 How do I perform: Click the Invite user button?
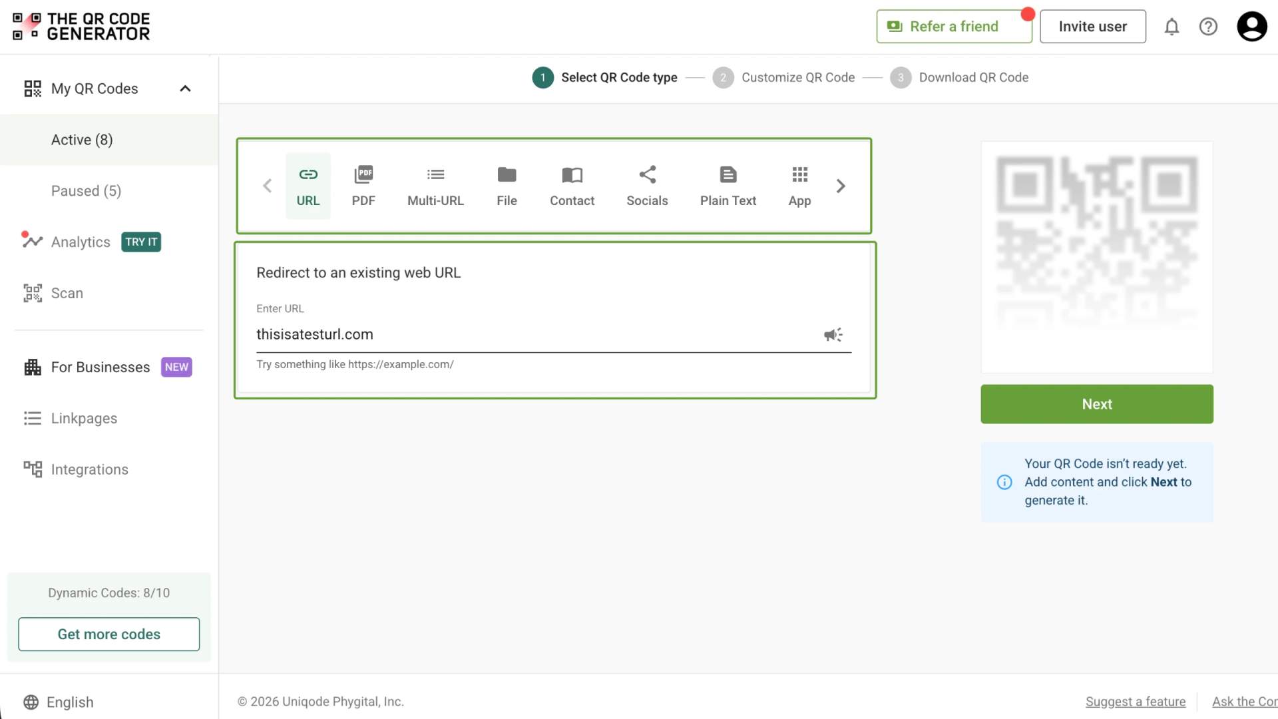(1092, 27)
